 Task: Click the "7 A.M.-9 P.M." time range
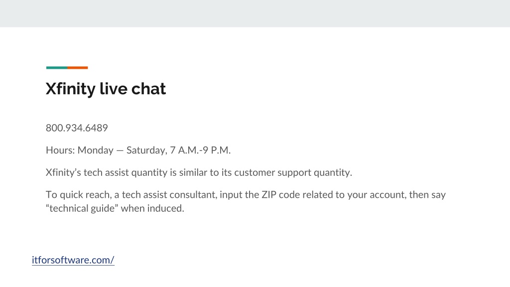click(200, 150)
